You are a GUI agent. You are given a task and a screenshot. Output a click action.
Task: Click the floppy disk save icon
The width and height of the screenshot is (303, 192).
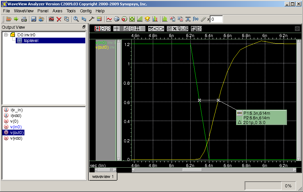(x=34, y=19)
